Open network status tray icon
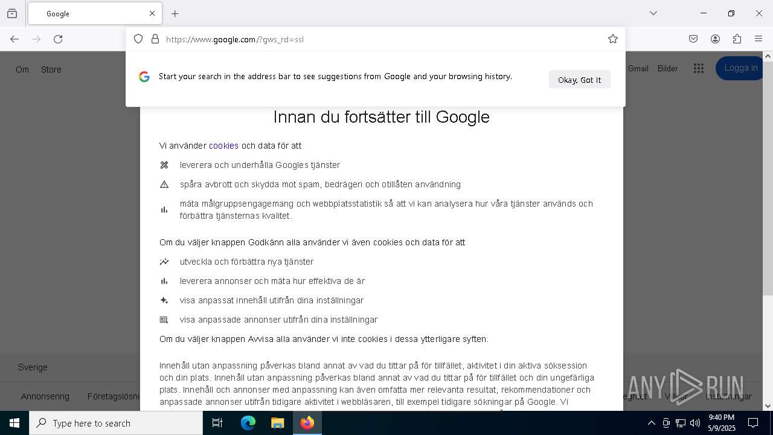 coord(681,423)
